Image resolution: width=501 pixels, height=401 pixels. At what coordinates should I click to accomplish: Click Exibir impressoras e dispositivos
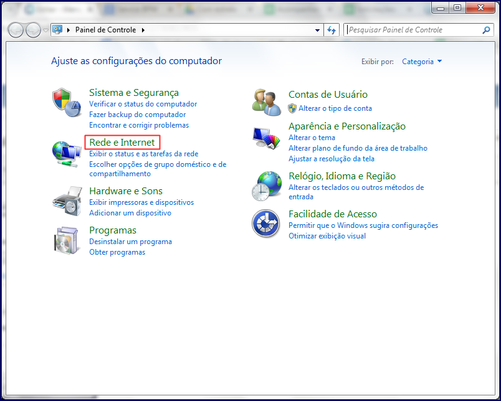141,202
